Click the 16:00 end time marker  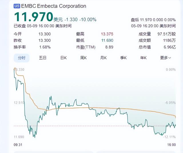[172, 145]
